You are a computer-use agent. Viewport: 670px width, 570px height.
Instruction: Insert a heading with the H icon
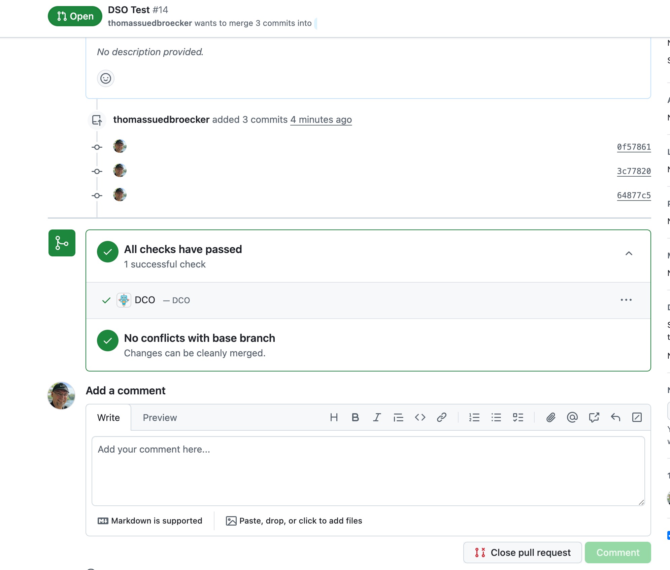pyautogui.click(x=334, y=418)
